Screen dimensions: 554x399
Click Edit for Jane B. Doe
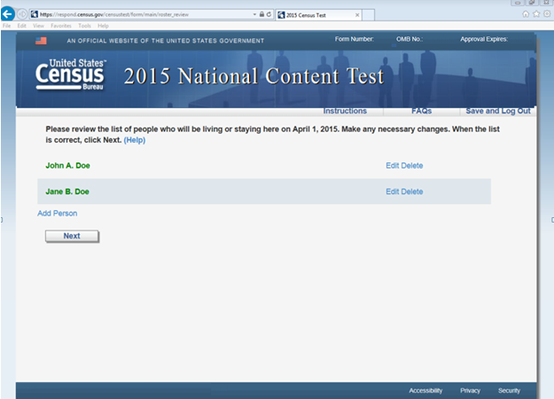392,192
